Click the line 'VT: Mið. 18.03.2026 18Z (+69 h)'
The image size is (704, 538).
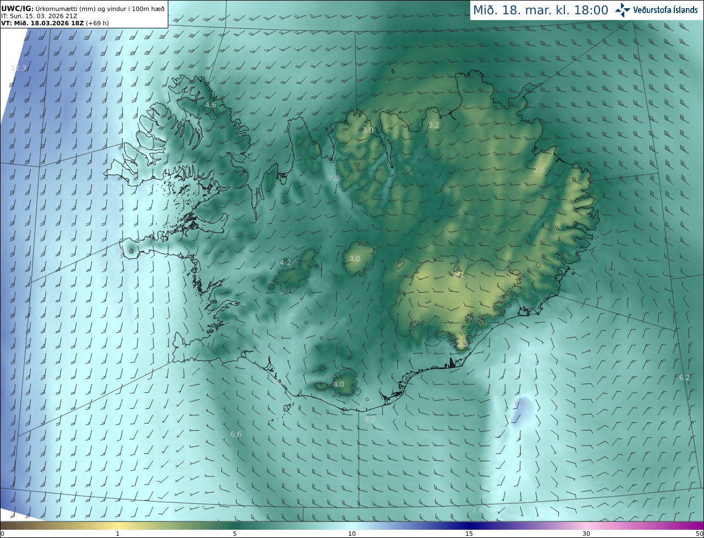[x=54, y=23]
